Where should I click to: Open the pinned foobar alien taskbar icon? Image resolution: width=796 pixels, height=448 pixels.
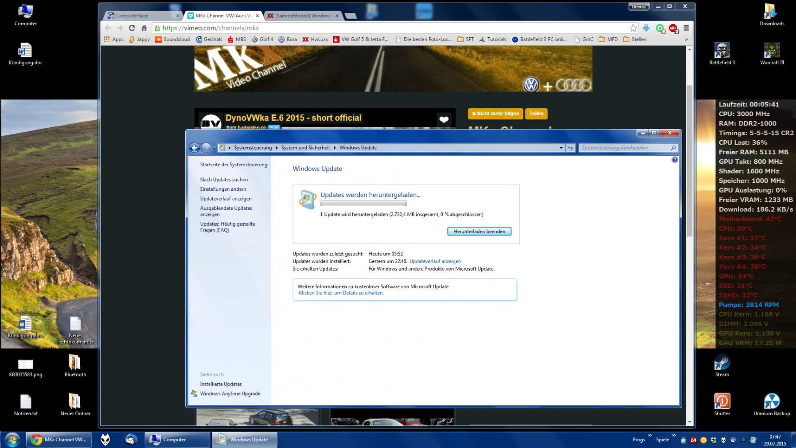click(x=105, y=440)
